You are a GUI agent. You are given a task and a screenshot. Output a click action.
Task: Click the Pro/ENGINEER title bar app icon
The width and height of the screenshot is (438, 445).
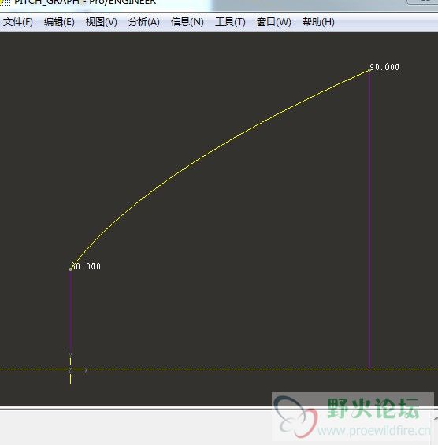[x=5, y=2]
